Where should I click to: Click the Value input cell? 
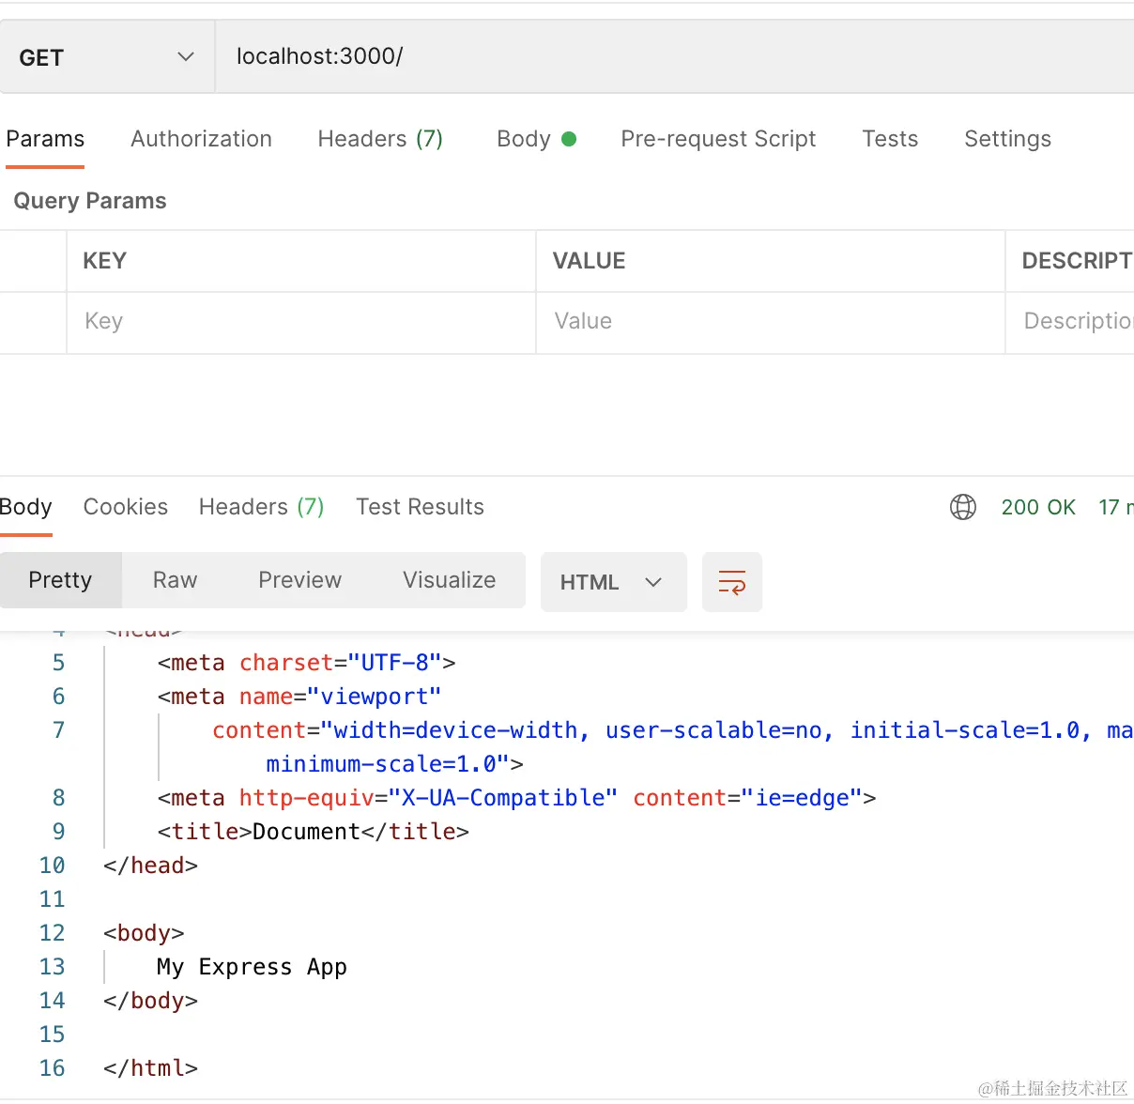pyautogui.click(x=771, y=322)
